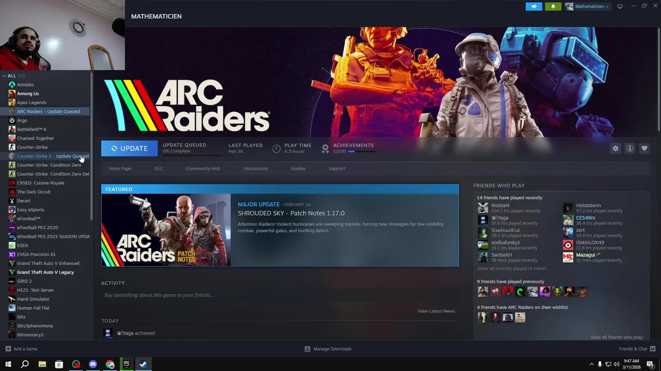Open SHROUDED SKY Patch Notes title
This screenshot has width=661, height=371.
[291, 213]
